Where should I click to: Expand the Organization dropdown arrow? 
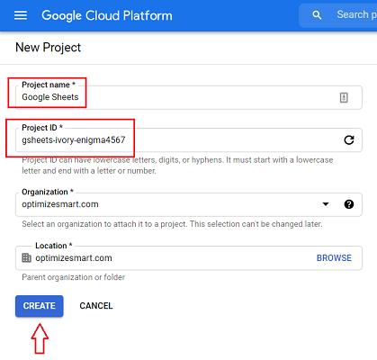(x=326, y=204)
